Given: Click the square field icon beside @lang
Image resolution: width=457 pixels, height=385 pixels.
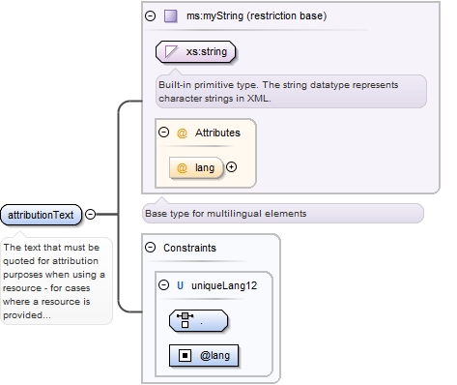Looking at the screenshot, I should [x=185, y=355].
